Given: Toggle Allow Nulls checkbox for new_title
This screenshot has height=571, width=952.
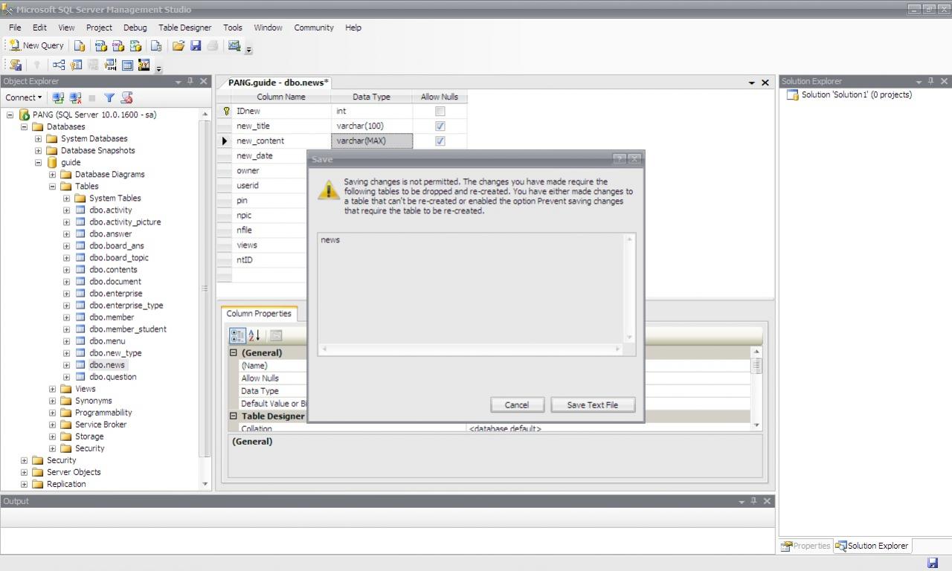Looking at the screenshot, I should tap(440, 126).
